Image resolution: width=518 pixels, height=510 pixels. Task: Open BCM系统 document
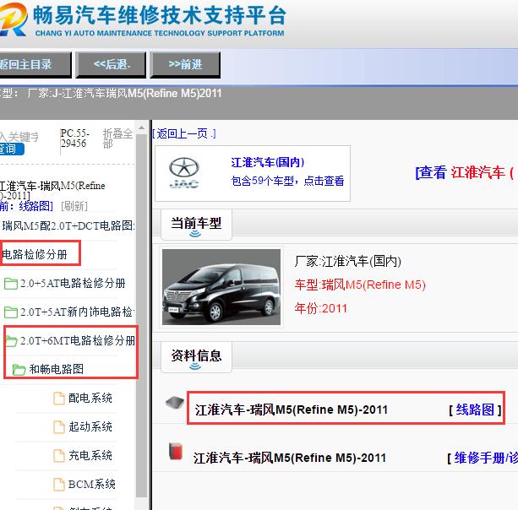[x=92, y=485]
